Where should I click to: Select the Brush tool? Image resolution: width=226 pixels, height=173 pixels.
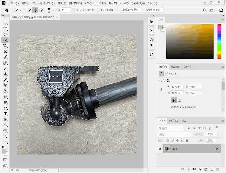(5, 68)
